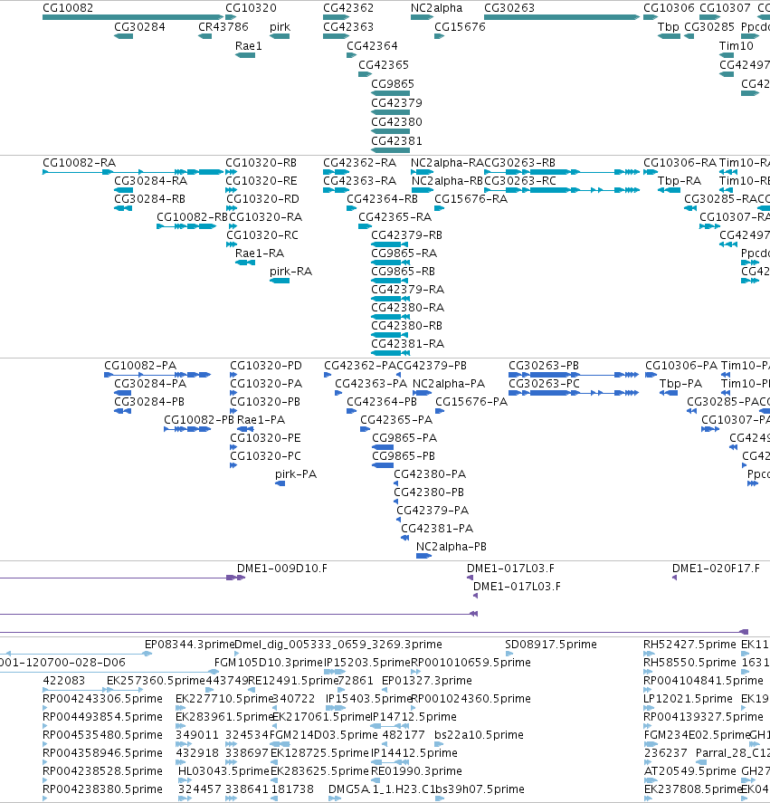Select the CG9865 gene label
Viewport: 770px width, 803px height.
(393, 83)
